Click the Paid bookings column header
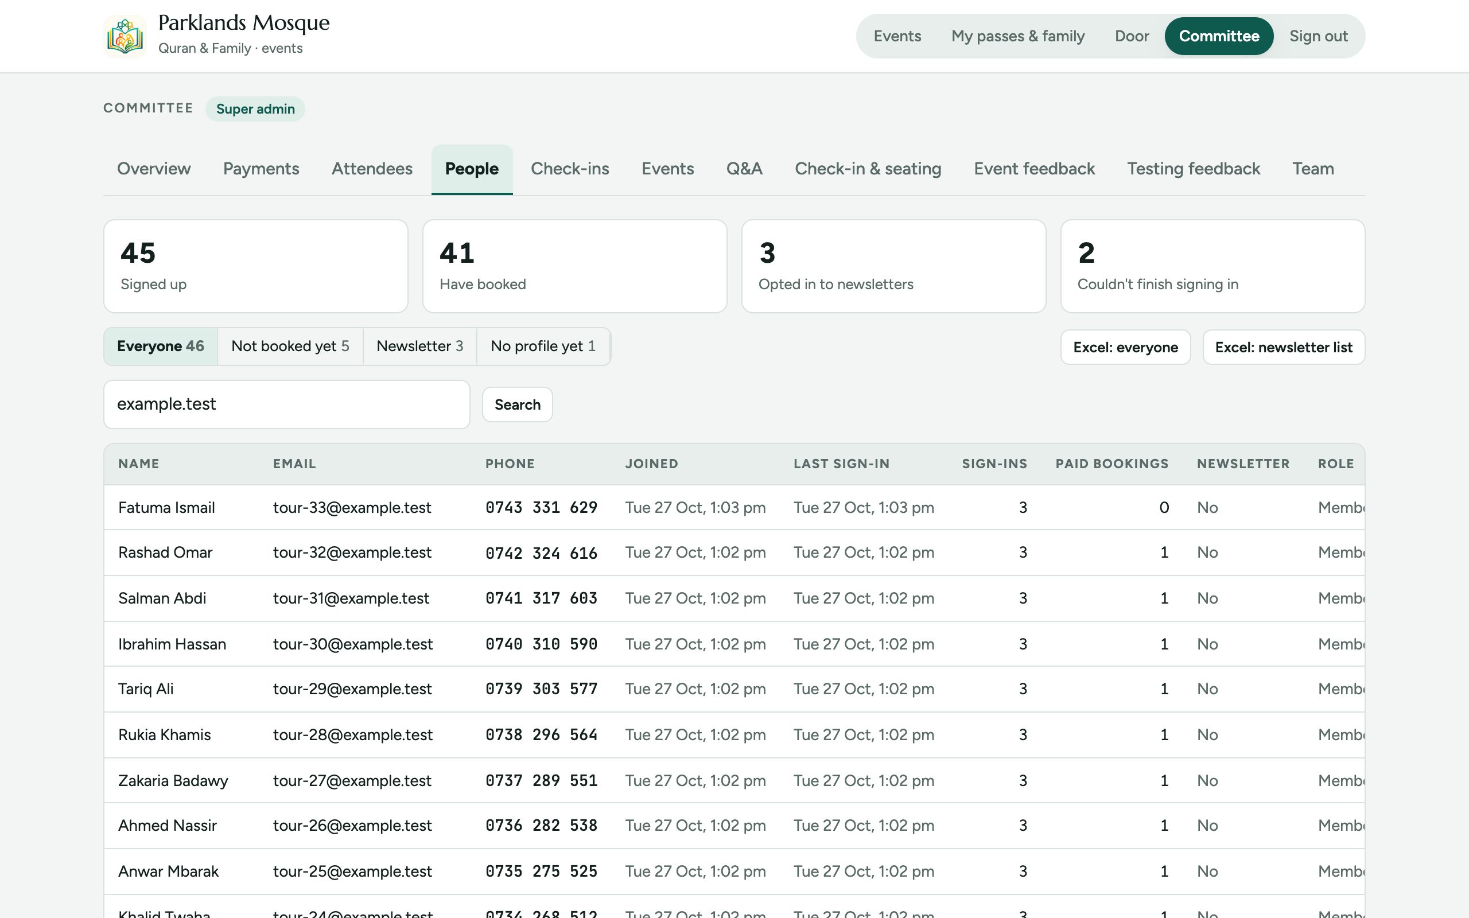Viewport: 1469px width, 918px height. (1112, 464)
